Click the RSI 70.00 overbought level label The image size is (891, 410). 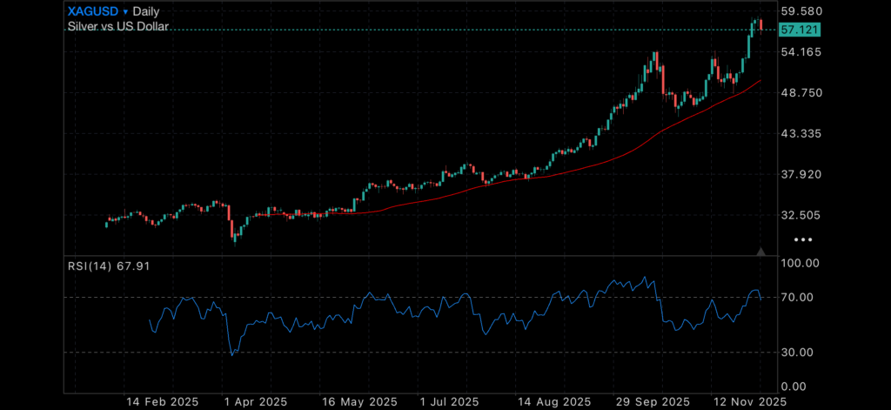pos(800,298)
